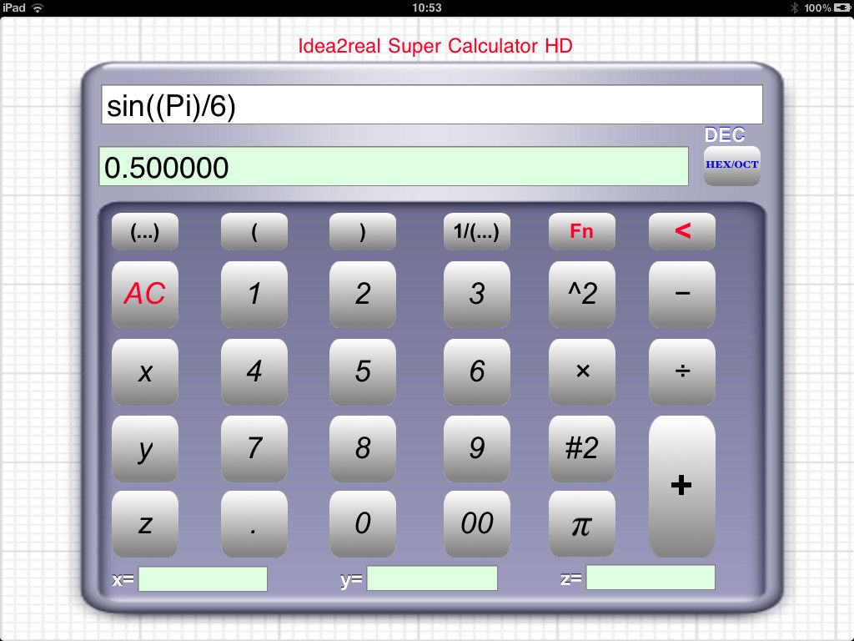Tap digit 7 key

click(x=254, y=448)
